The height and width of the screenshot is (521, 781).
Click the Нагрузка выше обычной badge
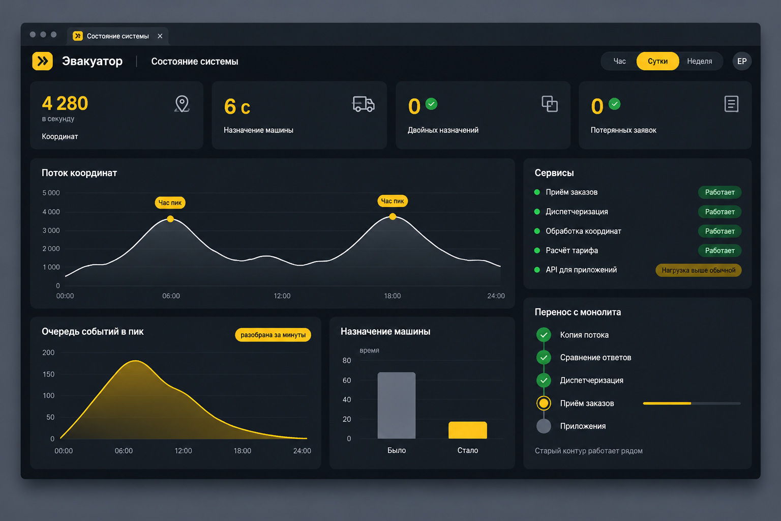tap(699, 270)
